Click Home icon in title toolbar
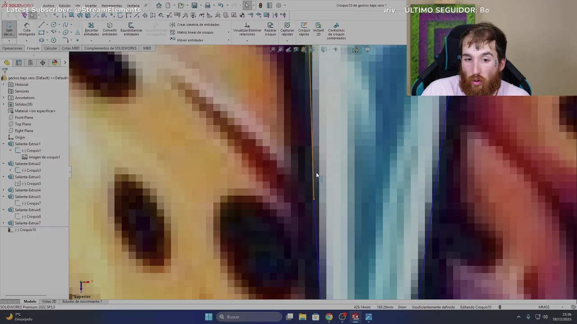 (x=159, y=5)
